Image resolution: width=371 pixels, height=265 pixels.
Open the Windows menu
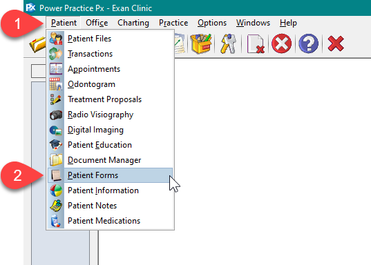coord(253,23)
